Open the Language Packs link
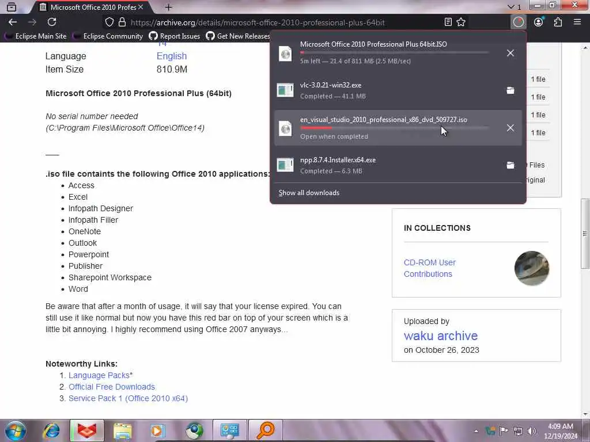 99,375
